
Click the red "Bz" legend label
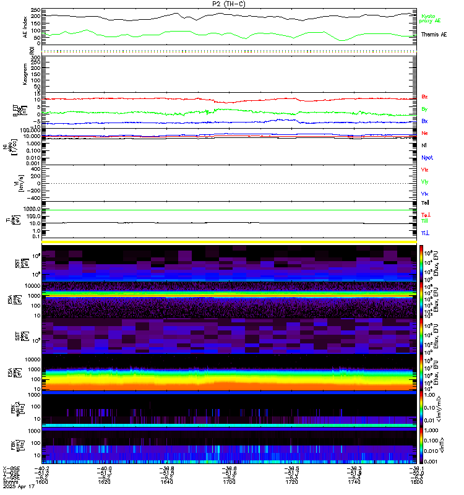(424, 97)
